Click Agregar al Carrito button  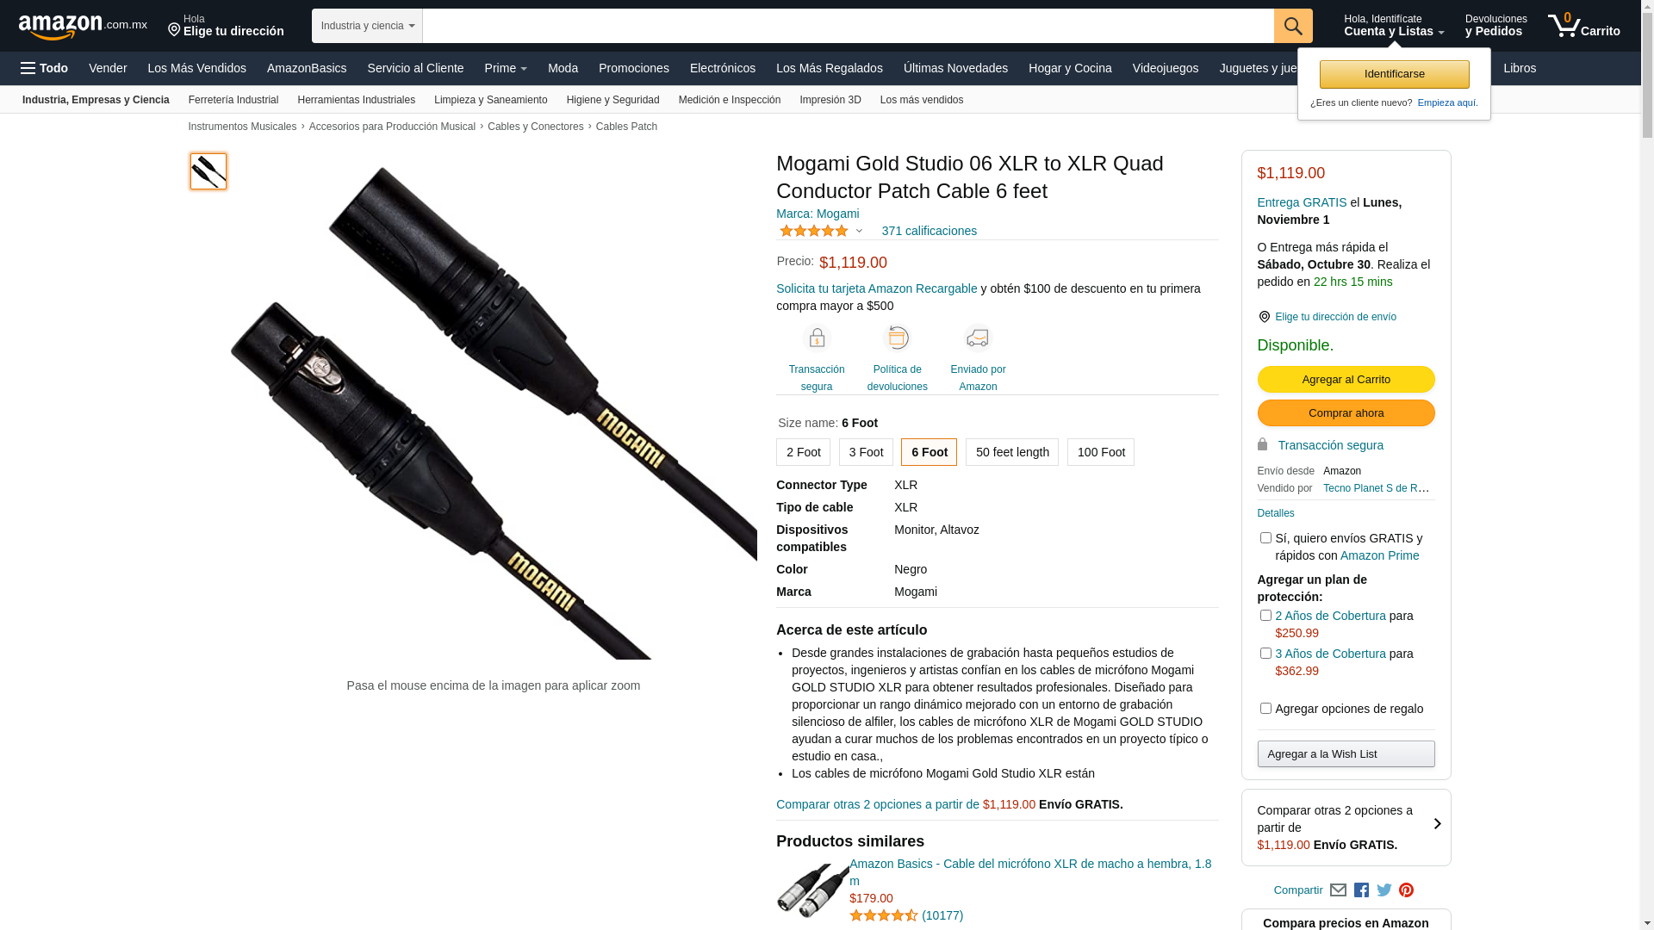[x=1346, y=380]
